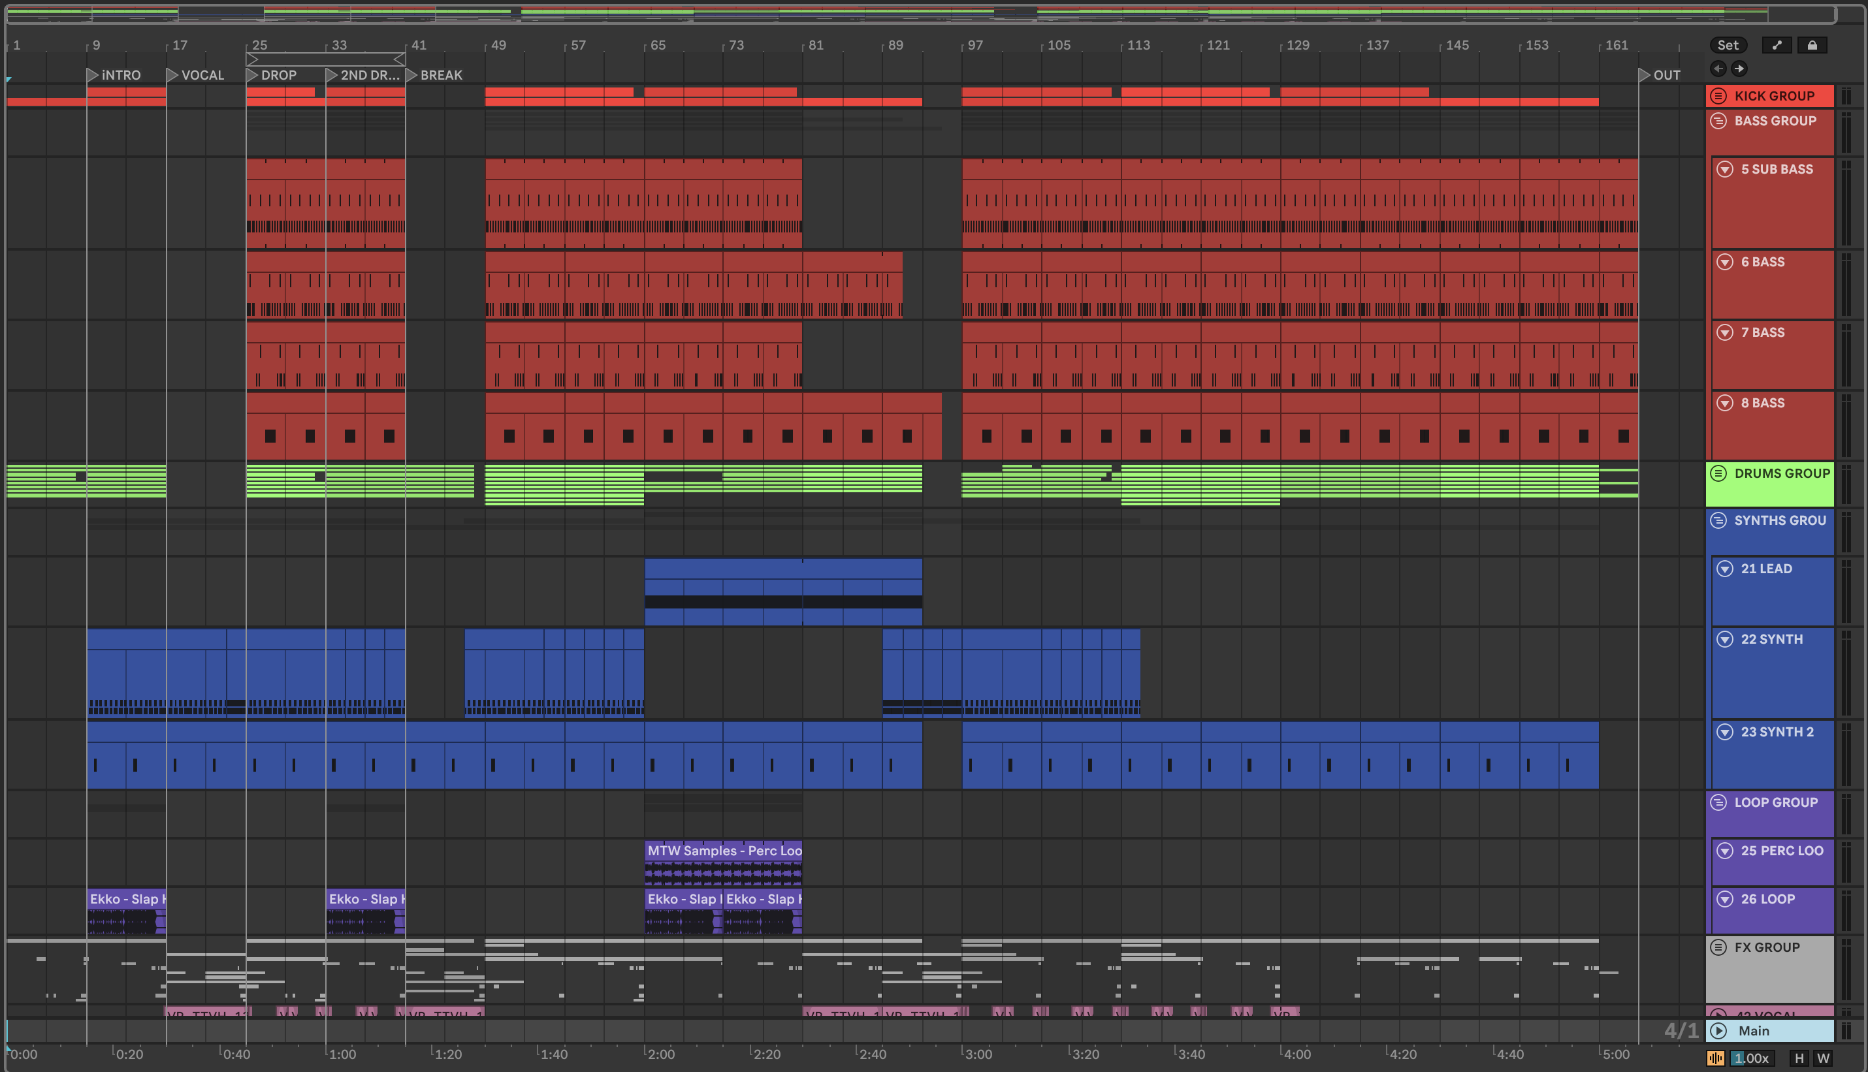Jump to next locator arrow
Screen dimensions: 1868x1072
pyautogui.click(x=1739, y=69)
